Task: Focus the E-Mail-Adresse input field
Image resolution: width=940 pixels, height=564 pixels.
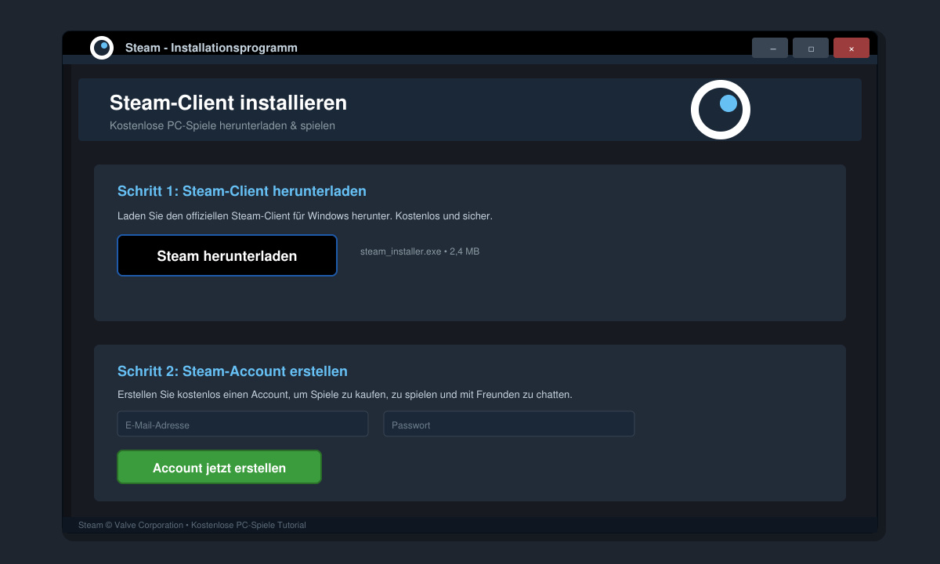Action: pyautogui.click(x=243, y=424)
